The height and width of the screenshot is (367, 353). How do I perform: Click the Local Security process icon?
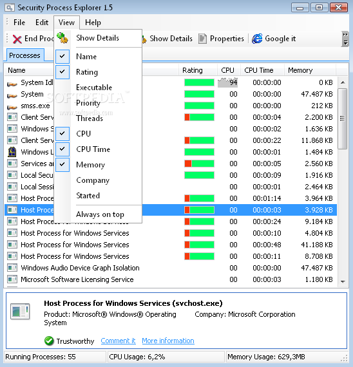tap(12, 175)
